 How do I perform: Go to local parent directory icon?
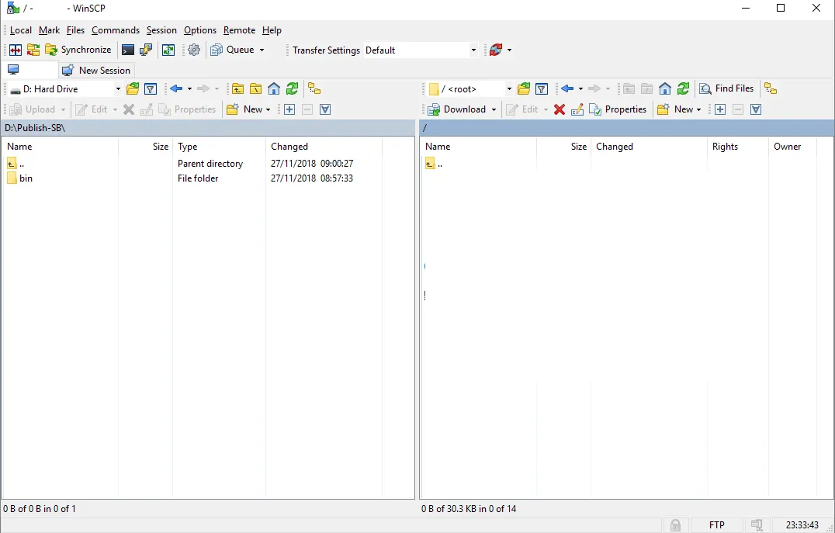click(x=237, y=89)
